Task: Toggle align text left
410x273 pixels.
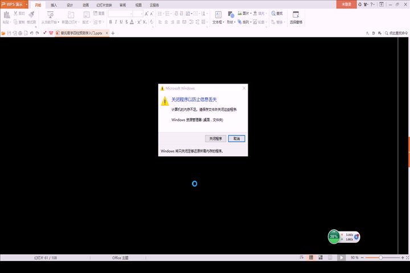Action: 160,22
